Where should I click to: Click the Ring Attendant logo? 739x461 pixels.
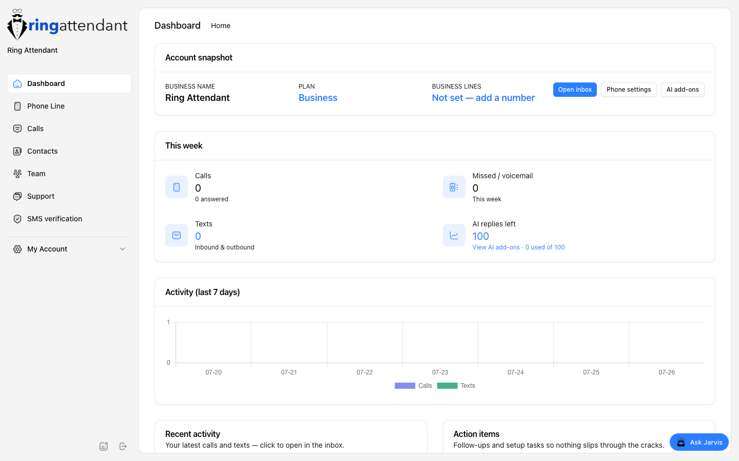coord(67,25)
